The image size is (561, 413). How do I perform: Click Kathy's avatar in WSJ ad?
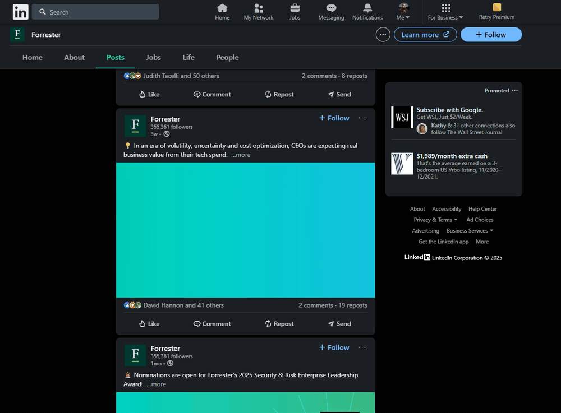(x=422, y=129)
